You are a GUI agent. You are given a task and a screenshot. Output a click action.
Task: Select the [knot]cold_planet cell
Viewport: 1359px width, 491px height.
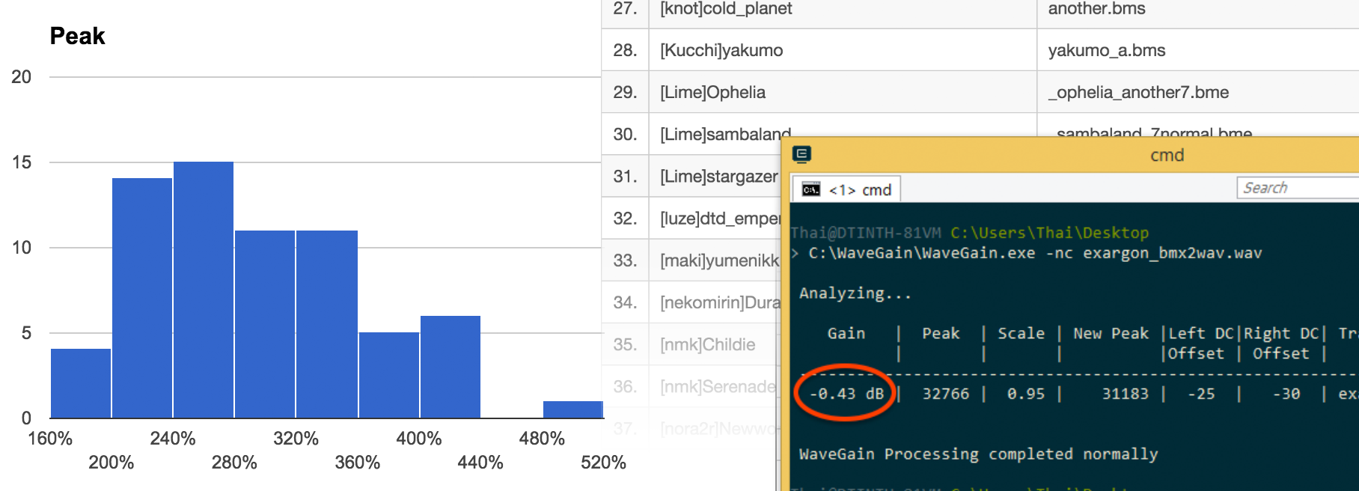tap(726, 9)
